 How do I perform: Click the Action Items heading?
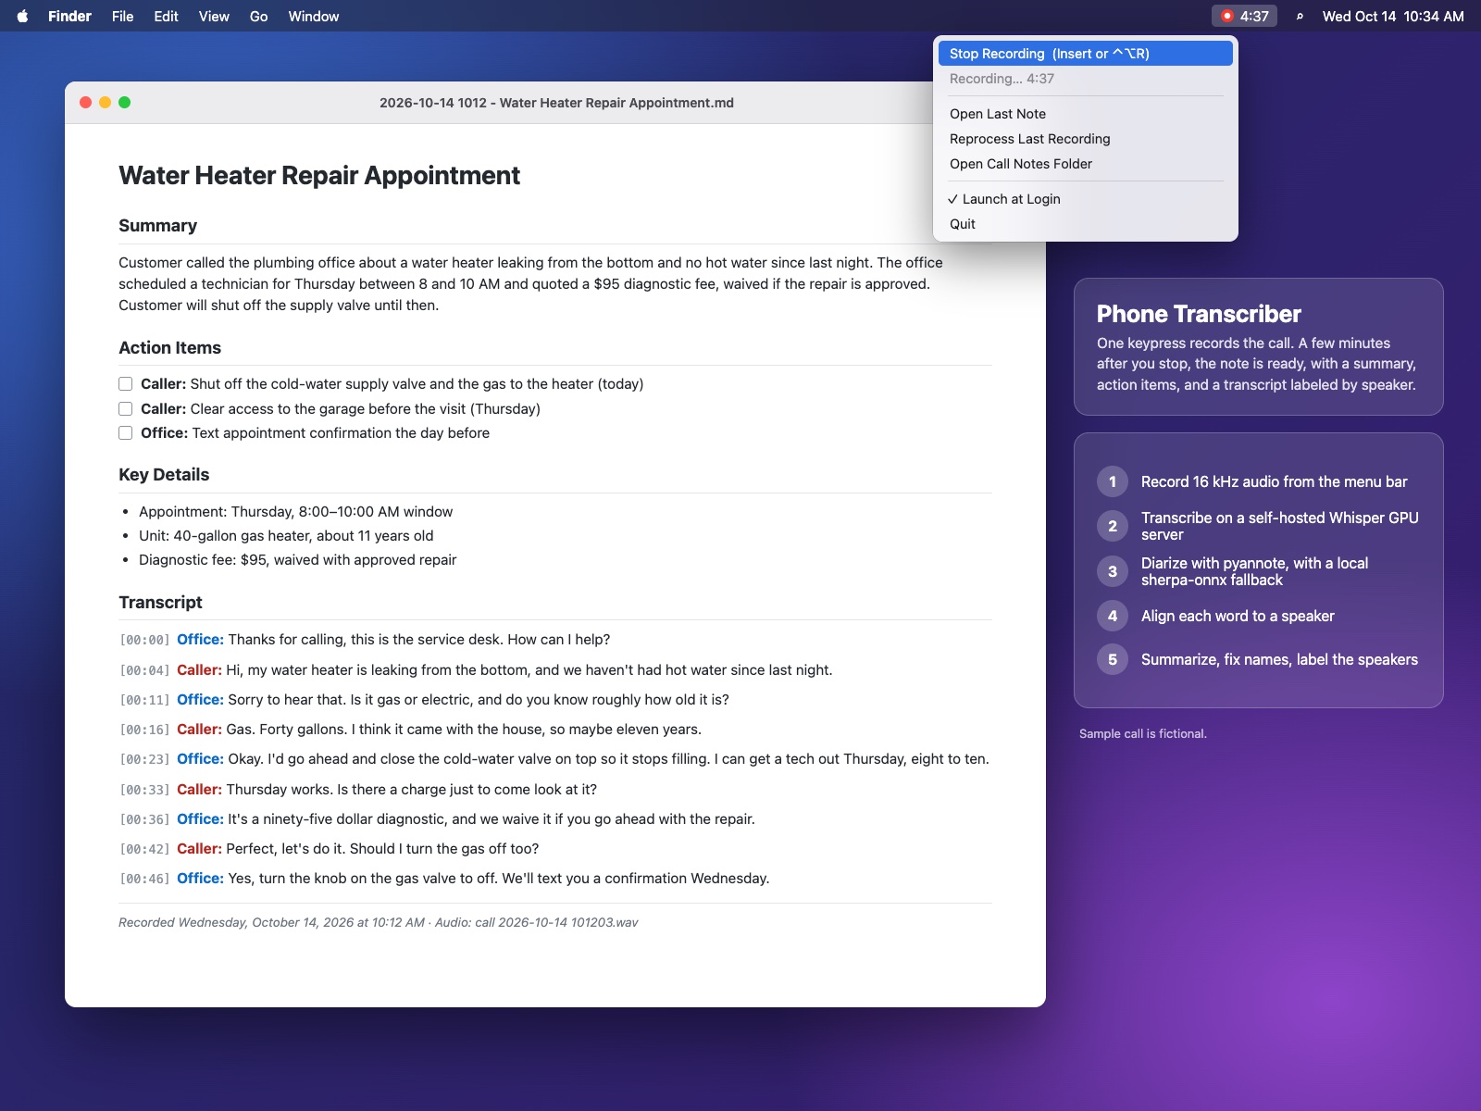coord(170,348)
